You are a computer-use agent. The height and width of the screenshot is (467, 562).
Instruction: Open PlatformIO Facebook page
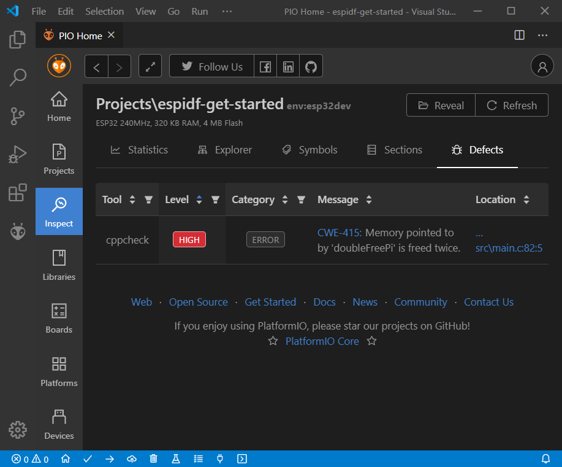265,66
